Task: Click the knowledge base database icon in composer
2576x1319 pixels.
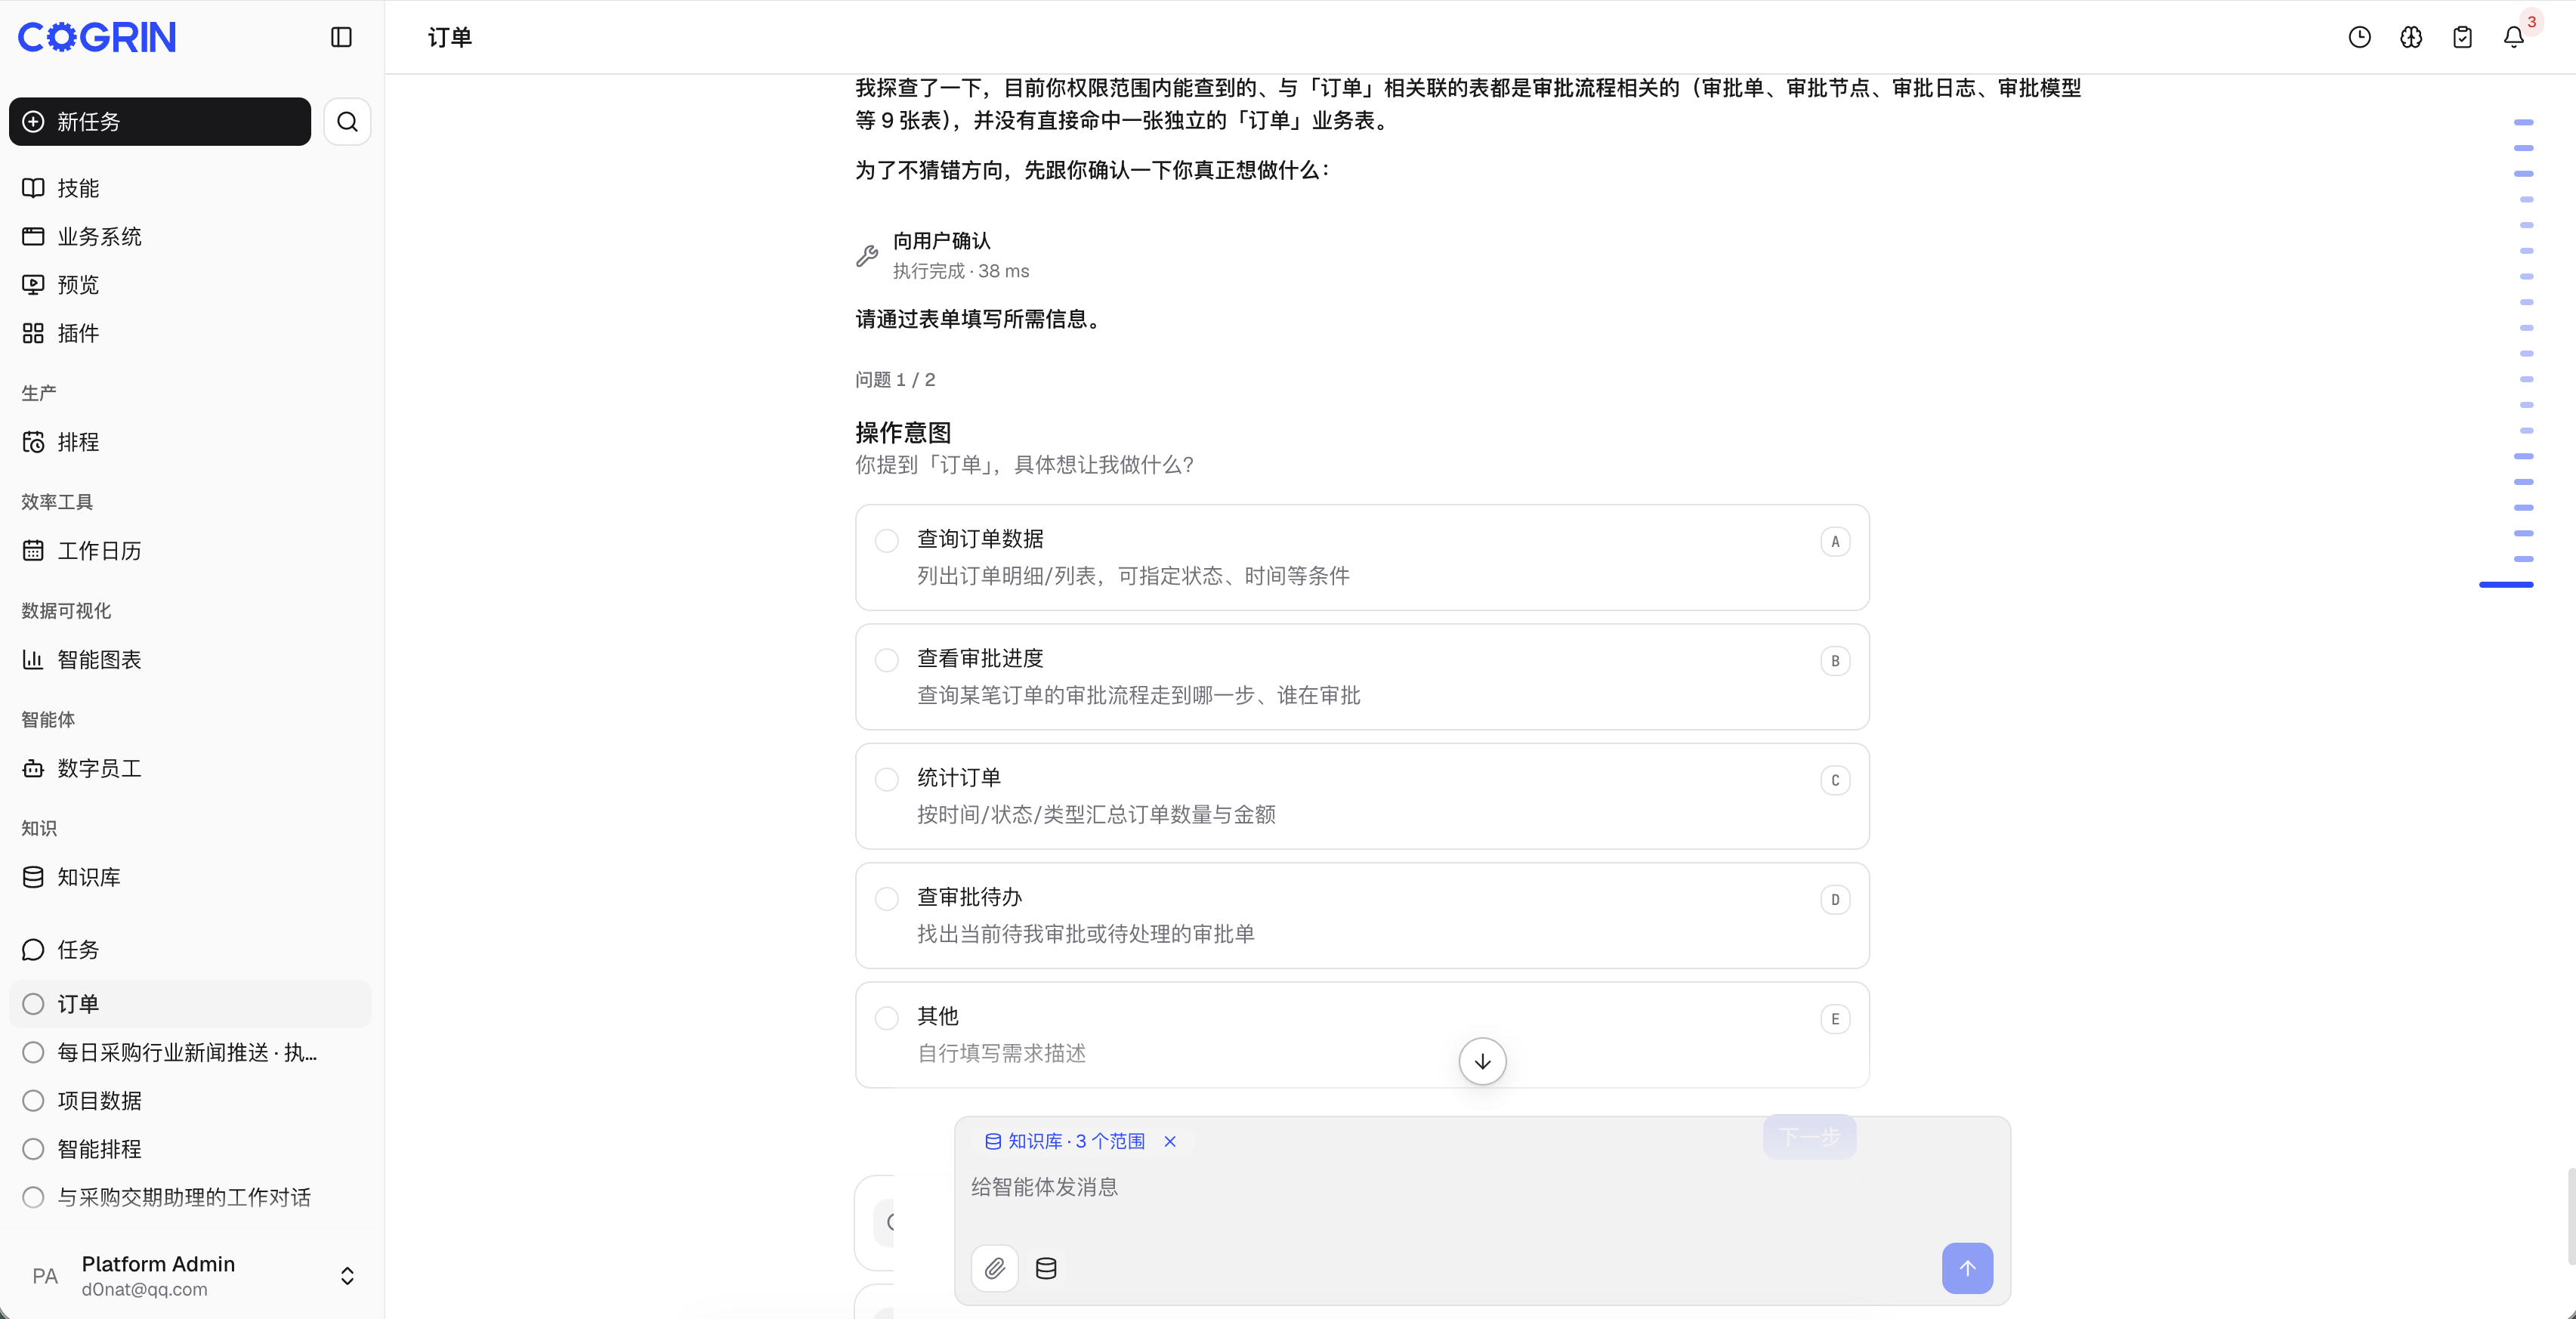Action: 1046,1268
